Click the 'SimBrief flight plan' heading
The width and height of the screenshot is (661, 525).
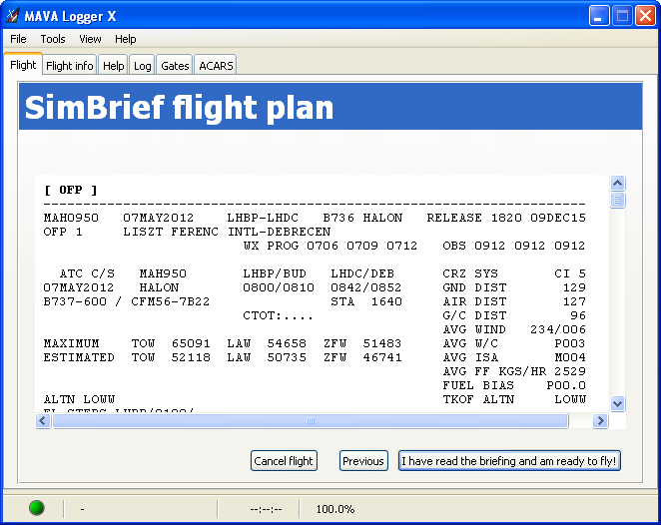point(179,107)
